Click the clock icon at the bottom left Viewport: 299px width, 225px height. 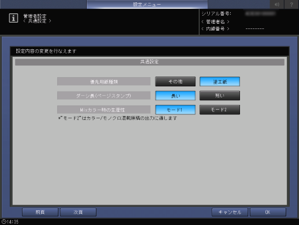[3, 222]
